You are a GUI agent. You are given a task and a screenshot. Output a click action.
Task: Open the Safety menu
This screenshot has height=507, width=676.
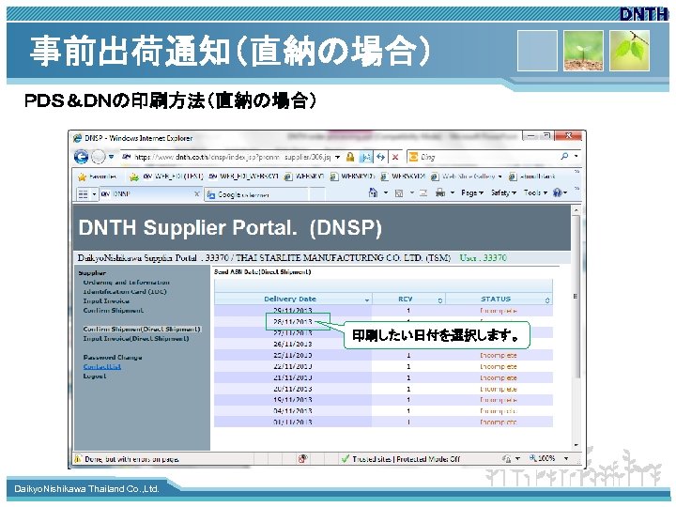point(503,192)
